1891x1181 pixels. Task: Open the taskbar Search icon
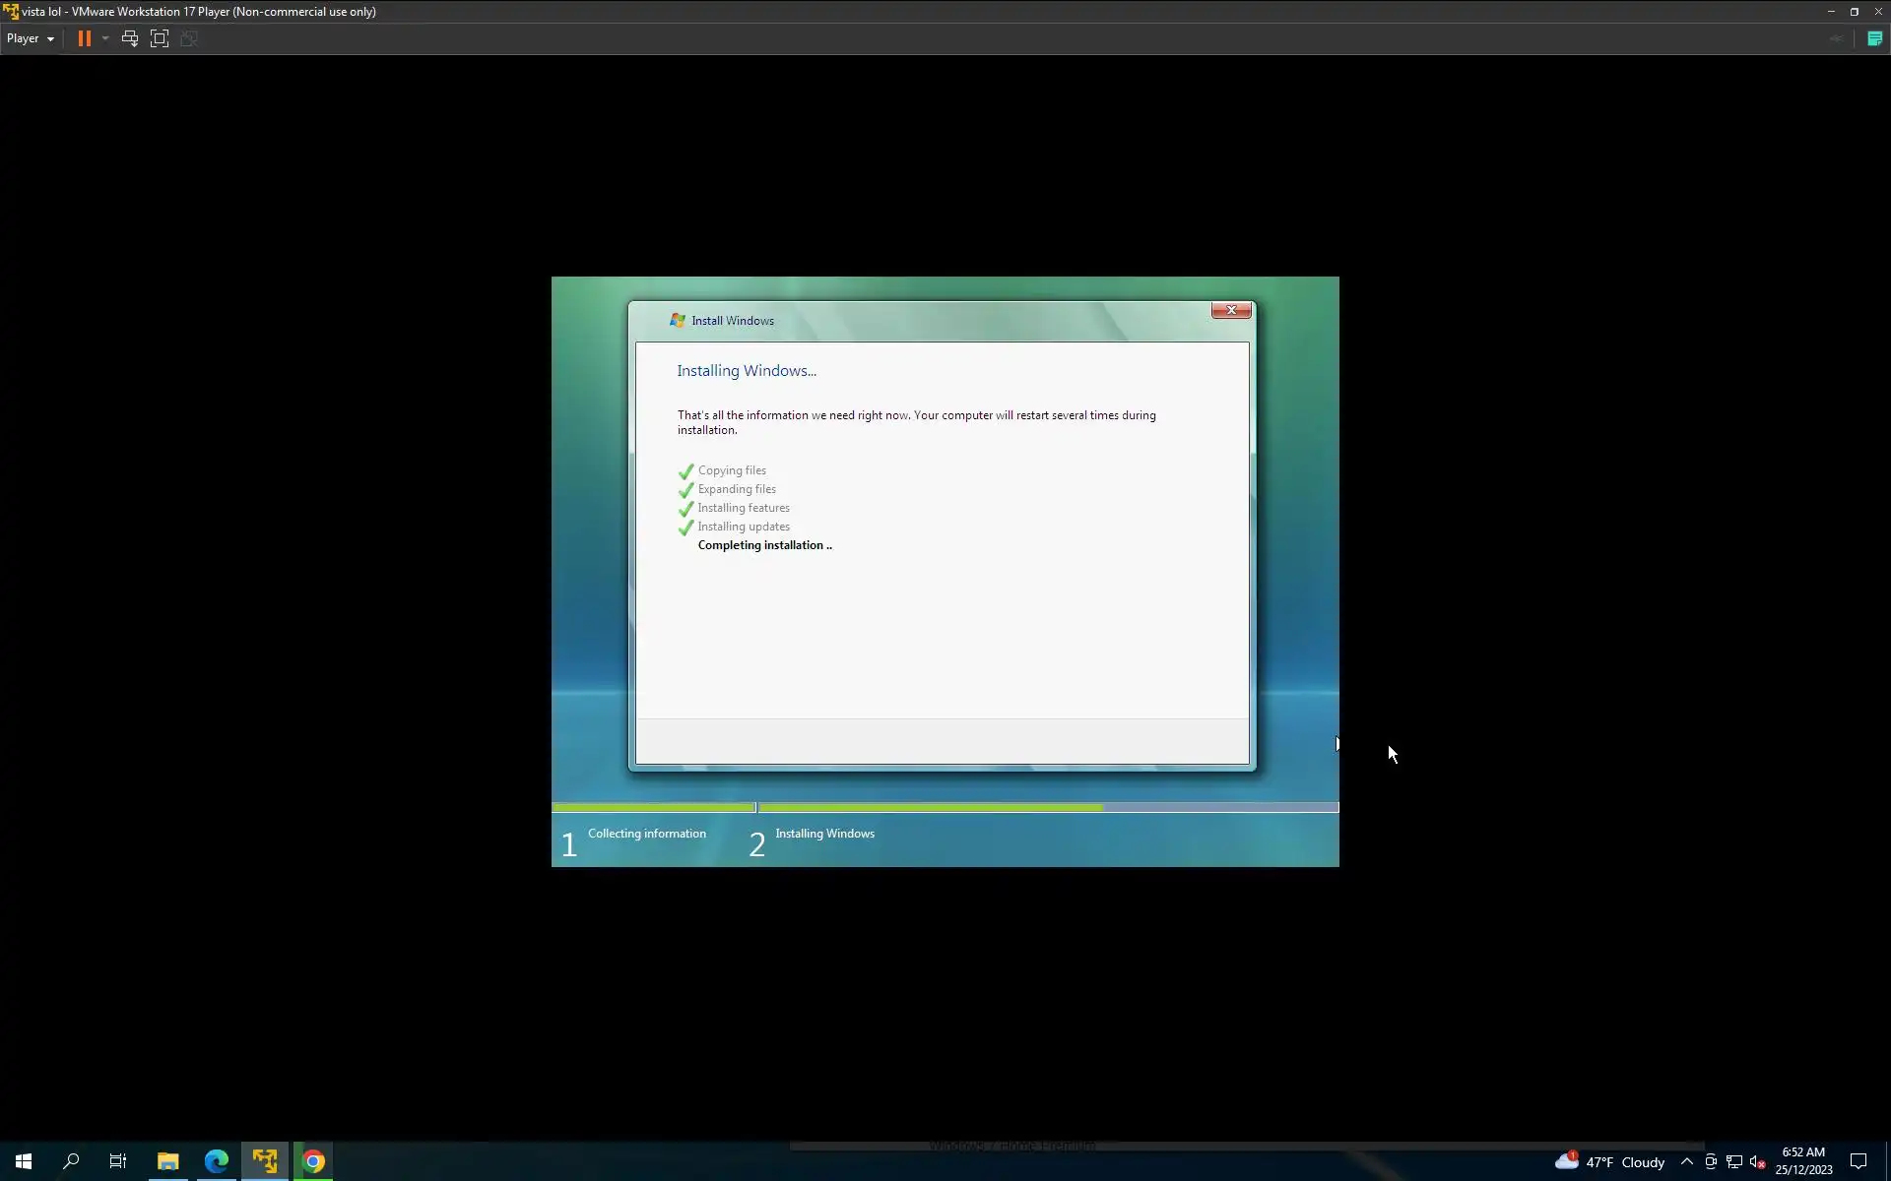[x=71, y=1161]
